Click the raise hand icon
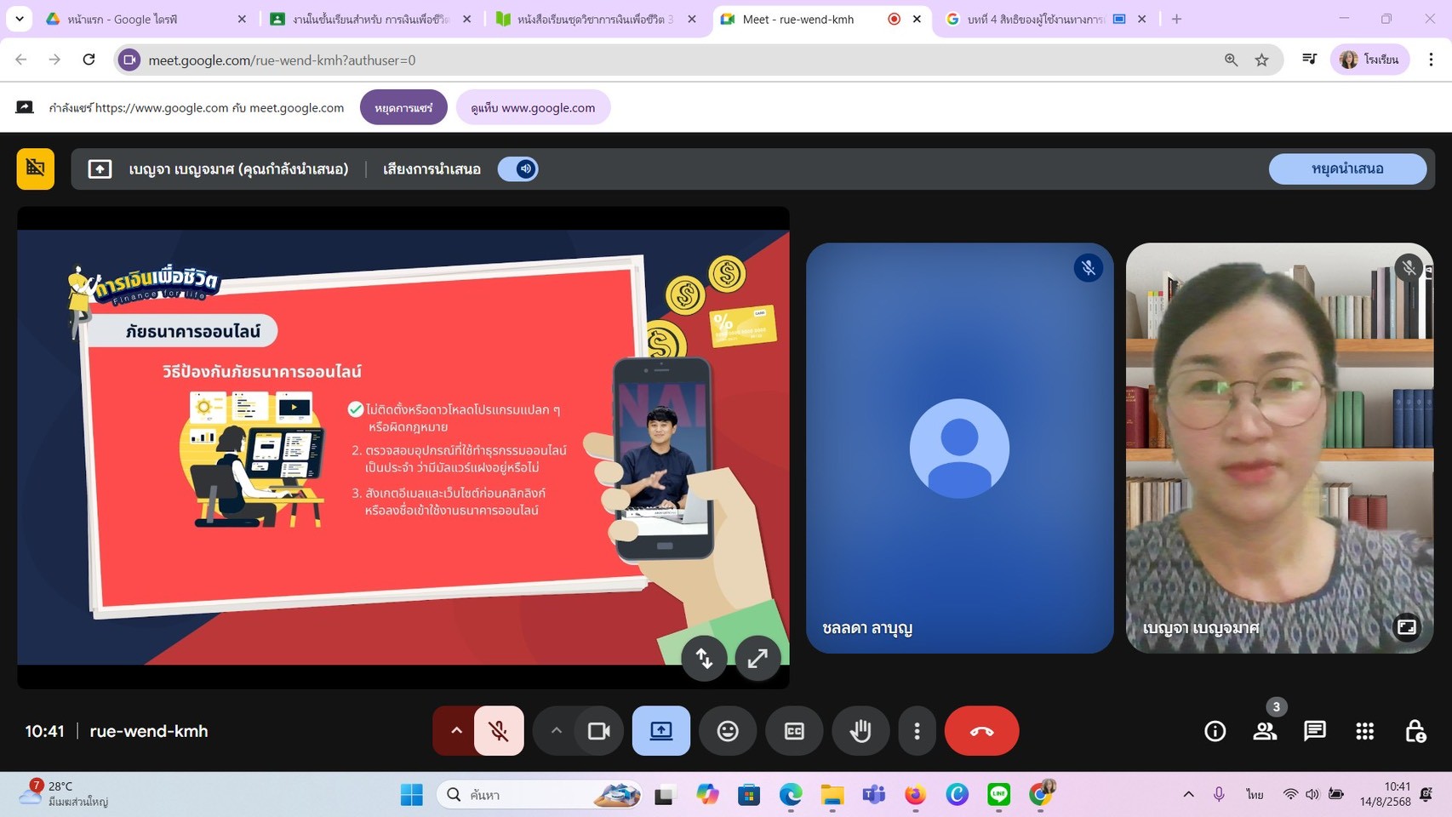The image size is (1452, 817). click(x=860, y=731)
